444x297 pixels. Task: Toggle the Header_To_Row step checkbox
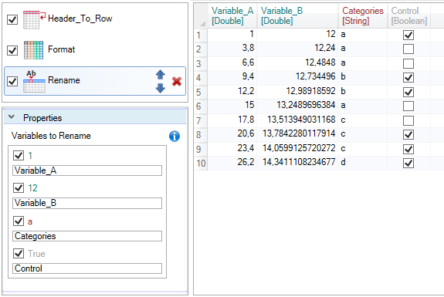click(x=12, y=20)
